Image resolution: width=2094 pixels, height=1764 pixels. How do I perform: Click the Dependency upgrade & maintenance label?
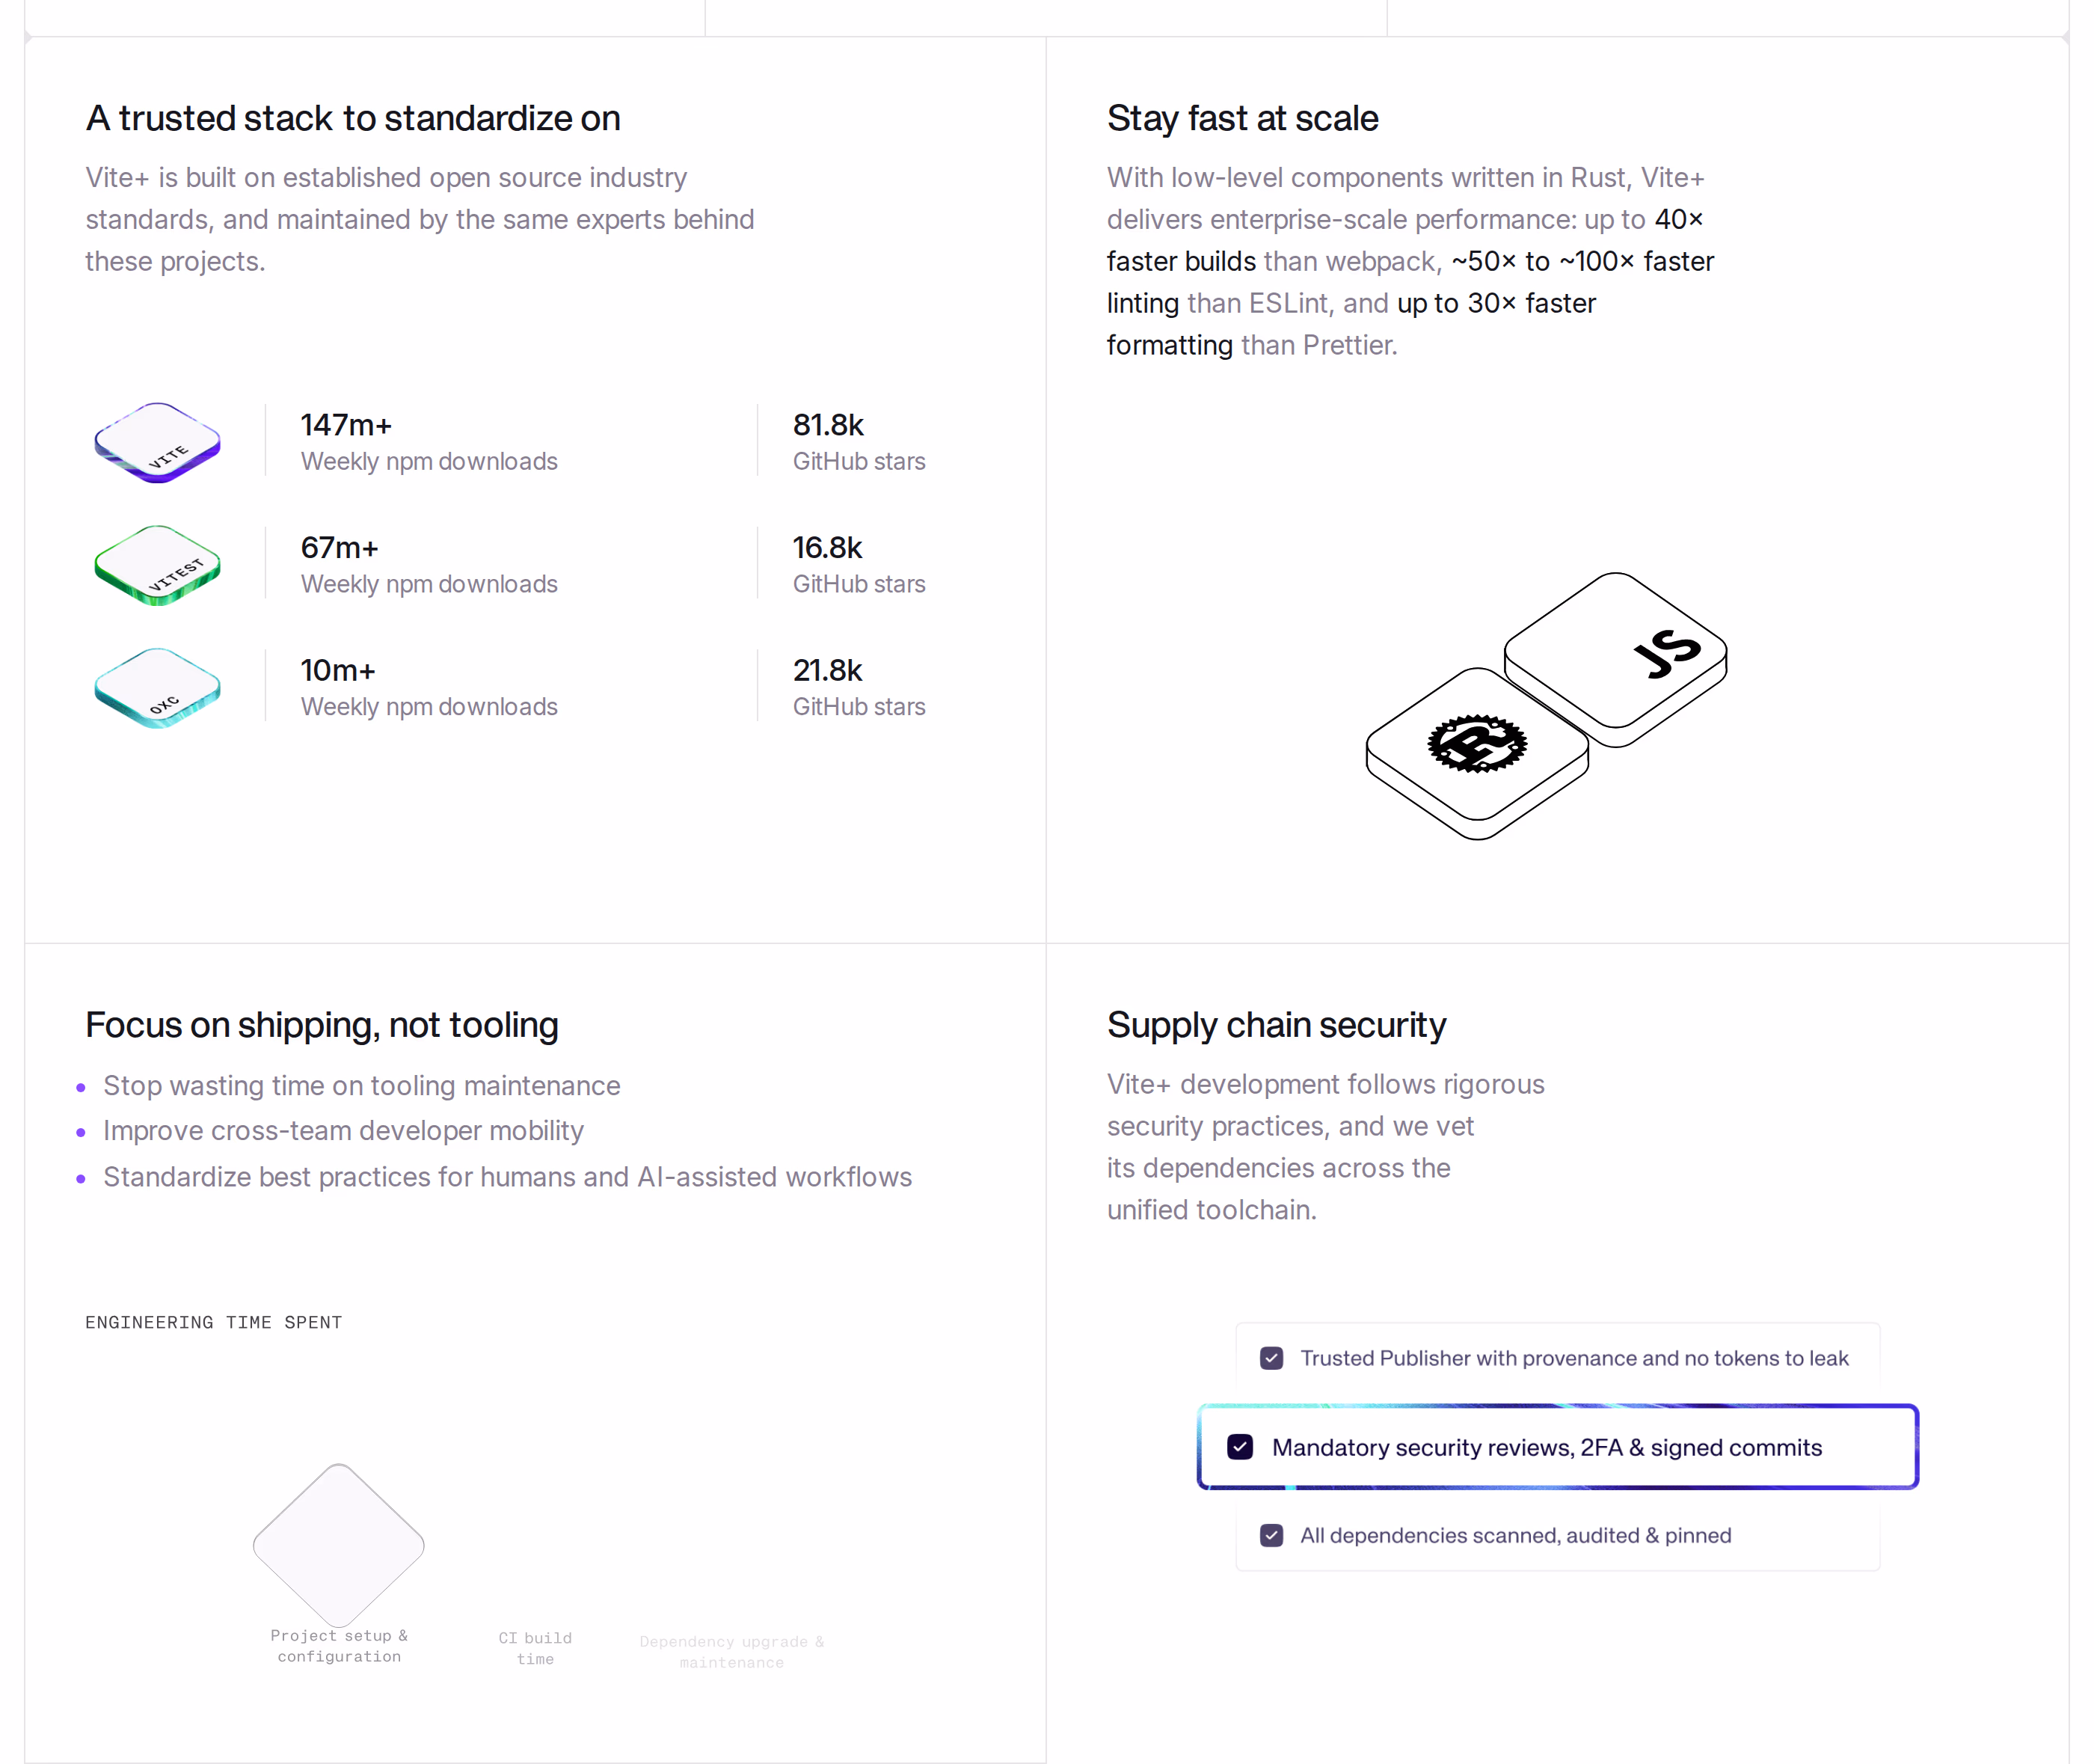click(731, 1652)
